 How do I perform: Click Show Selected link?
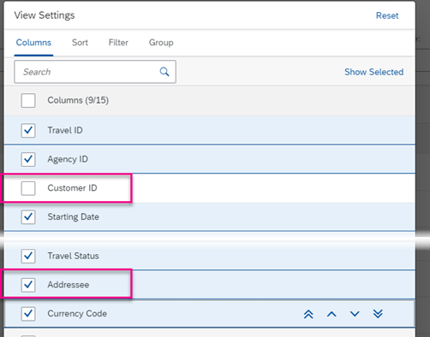[373, 72]
